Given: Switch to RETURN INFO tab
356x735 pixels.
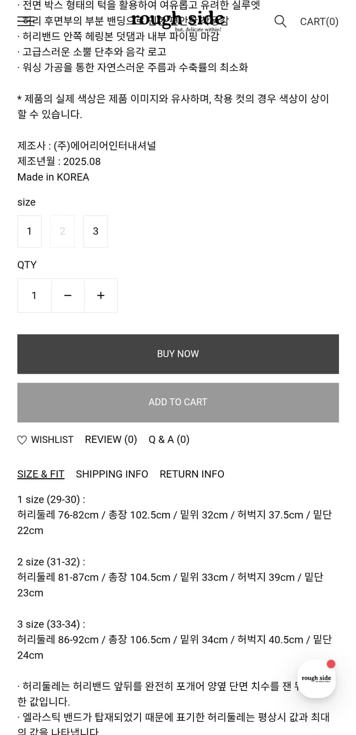Looking at the screenshot, I should (x=192, y=474).
